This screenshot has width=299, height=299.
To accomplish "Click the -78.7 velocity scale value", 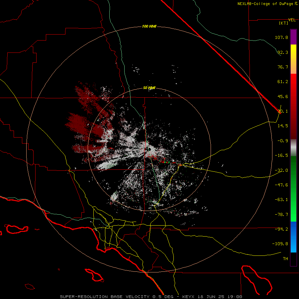I will click(281, 215).
